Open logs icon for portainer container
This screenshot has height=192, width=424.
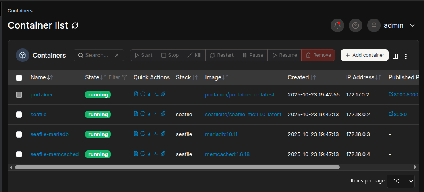(136, 94)
